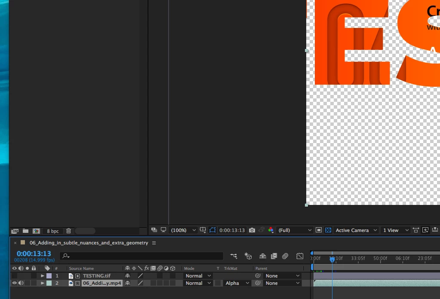Hide the 06_Addi...y.mp4 layer video

[14, 283]
